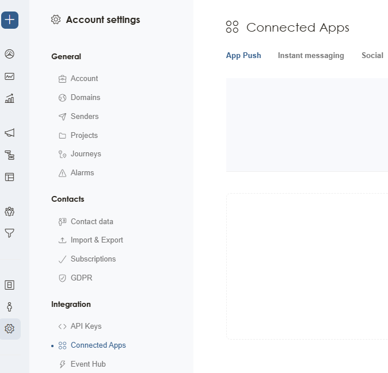Viewport: 388px width, 373px height.
Task: Open the dashboard gauge icon in sidebar
Action: click(10, 54)
